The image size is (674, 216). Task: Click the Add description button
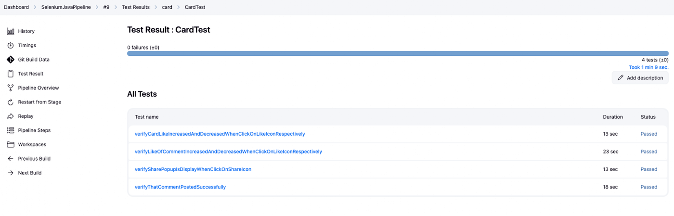coord(640,78)
